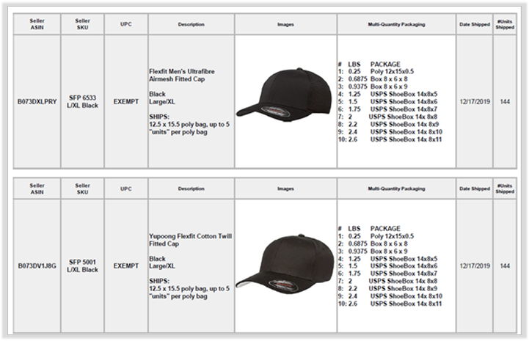The width and height of the screenshot is (529, 341).
Task: Click Multi-Quantity Packaging header in the second table
Action: 396,188
